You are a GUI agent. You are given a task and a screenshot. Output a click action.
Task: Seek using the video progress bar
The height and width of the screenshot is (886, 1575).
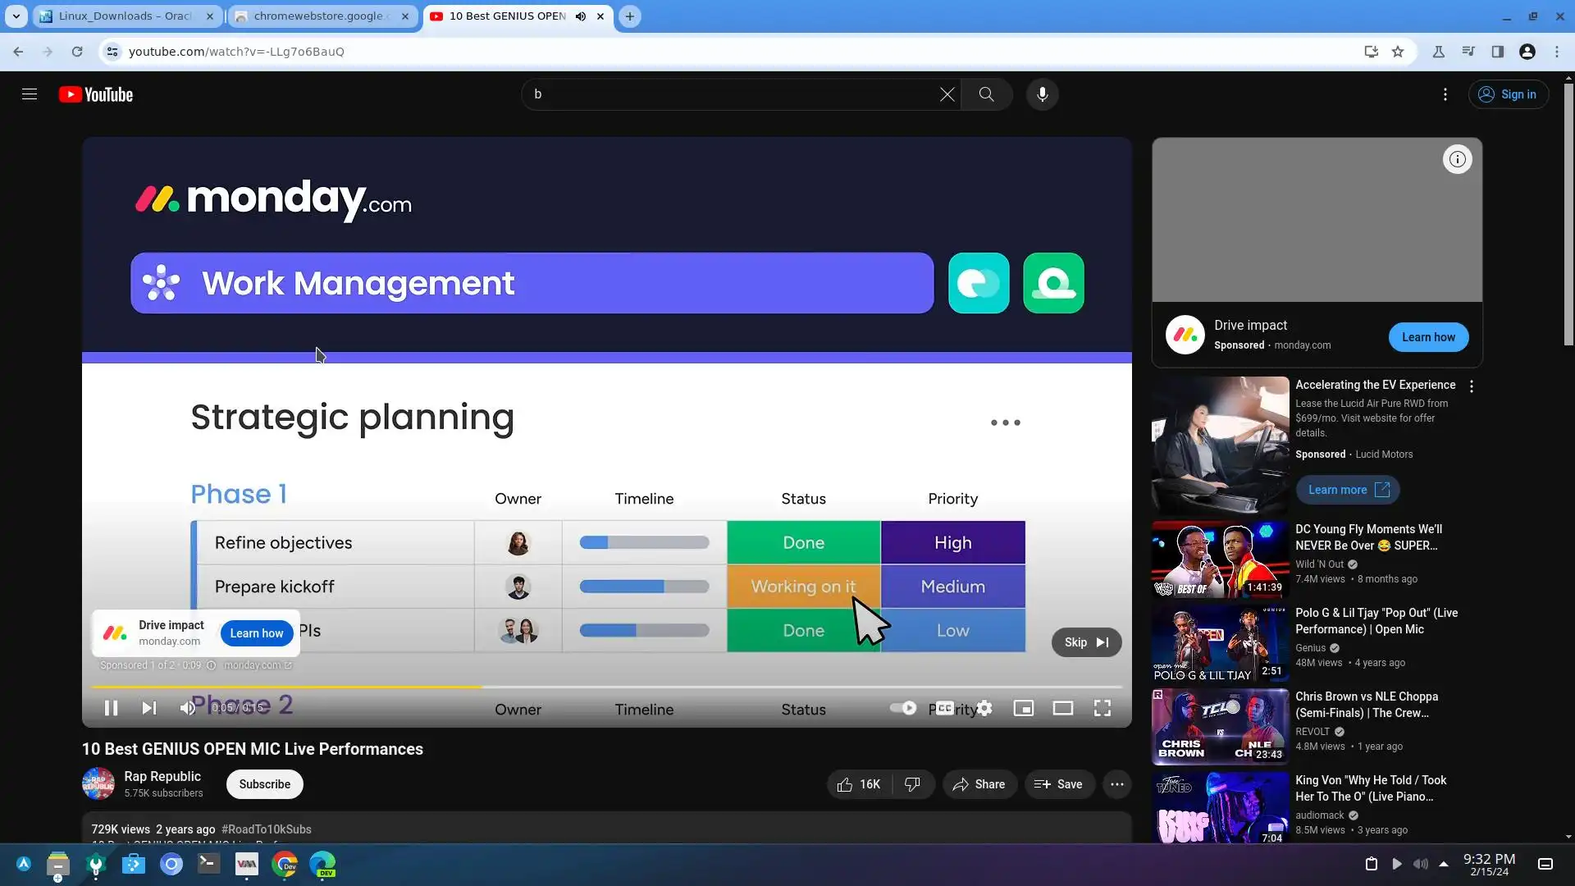tap(607, 687)
